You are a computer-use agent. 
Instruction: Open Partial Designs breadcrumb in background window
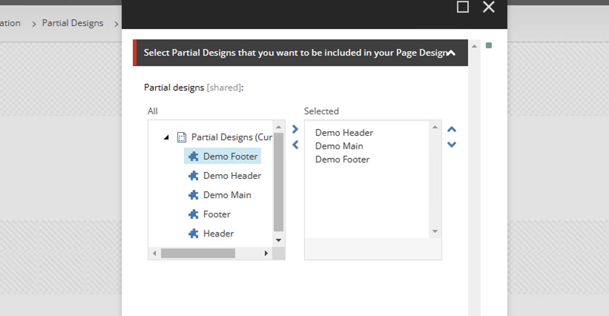73,23
